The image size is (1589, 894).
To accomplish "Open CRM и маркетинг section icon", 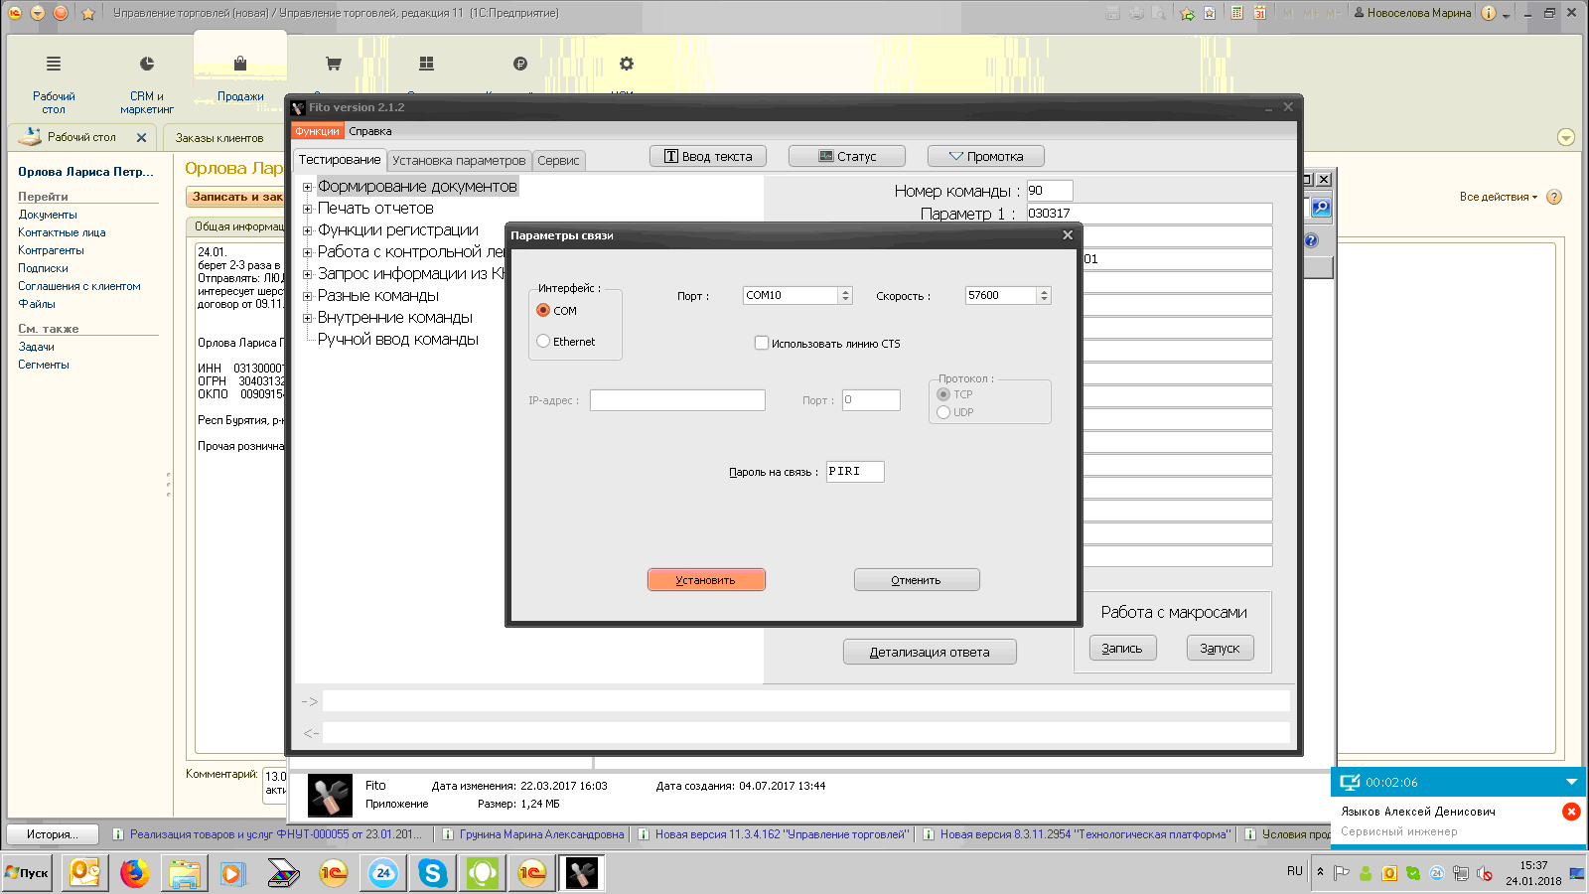I will click(x=147, y=64).
